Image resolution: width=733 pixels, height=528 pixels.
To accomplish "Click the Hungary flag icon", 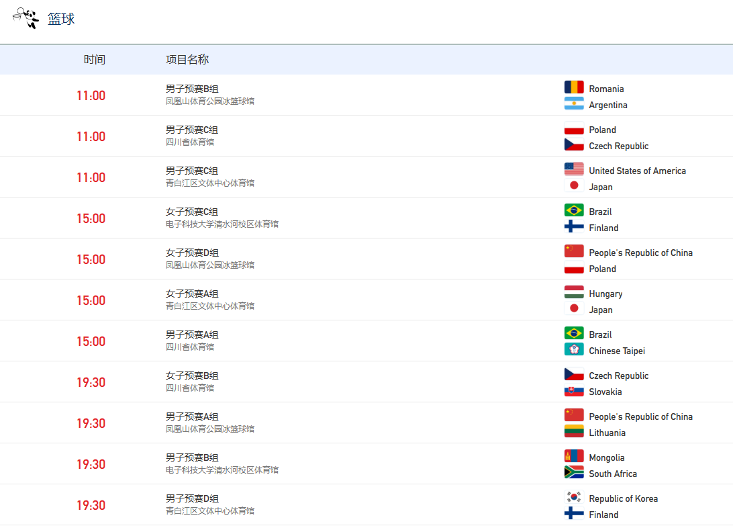I will [574, 293].
